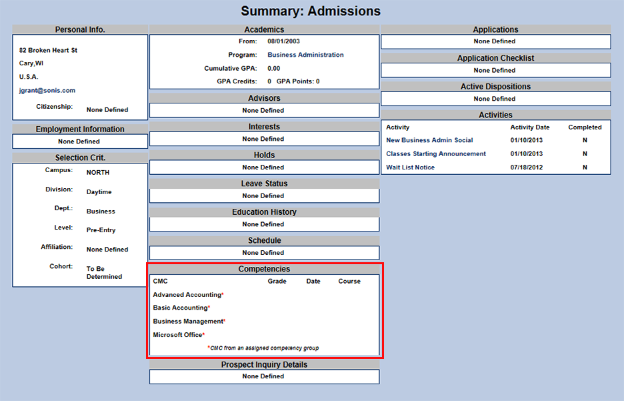Click the Activity Date column header
This screenshot has width=624, height=401.
[530, 127]
